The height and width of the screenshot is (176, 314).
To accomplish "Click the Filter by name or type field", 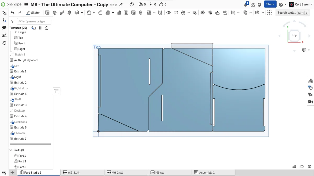I will coord(34,21).
